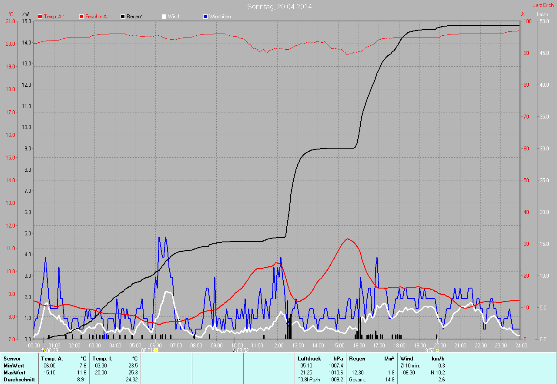Click the '00:00' tick on the time axis
This screenshot has width=557, height=384.
(x=34, y=345)
